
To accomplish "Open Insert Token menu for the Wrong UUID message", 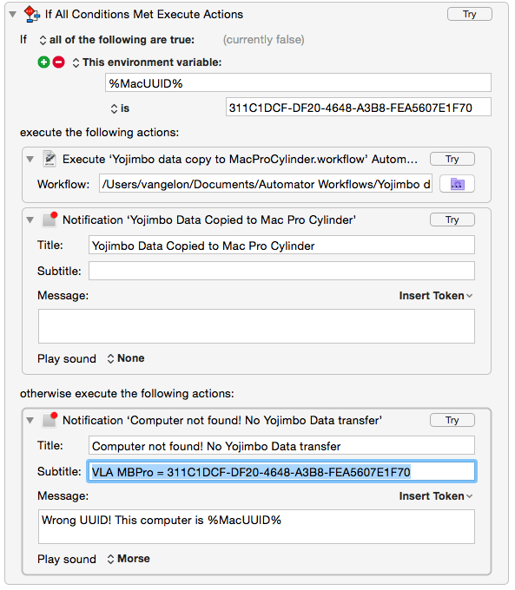I will point(436,496).
